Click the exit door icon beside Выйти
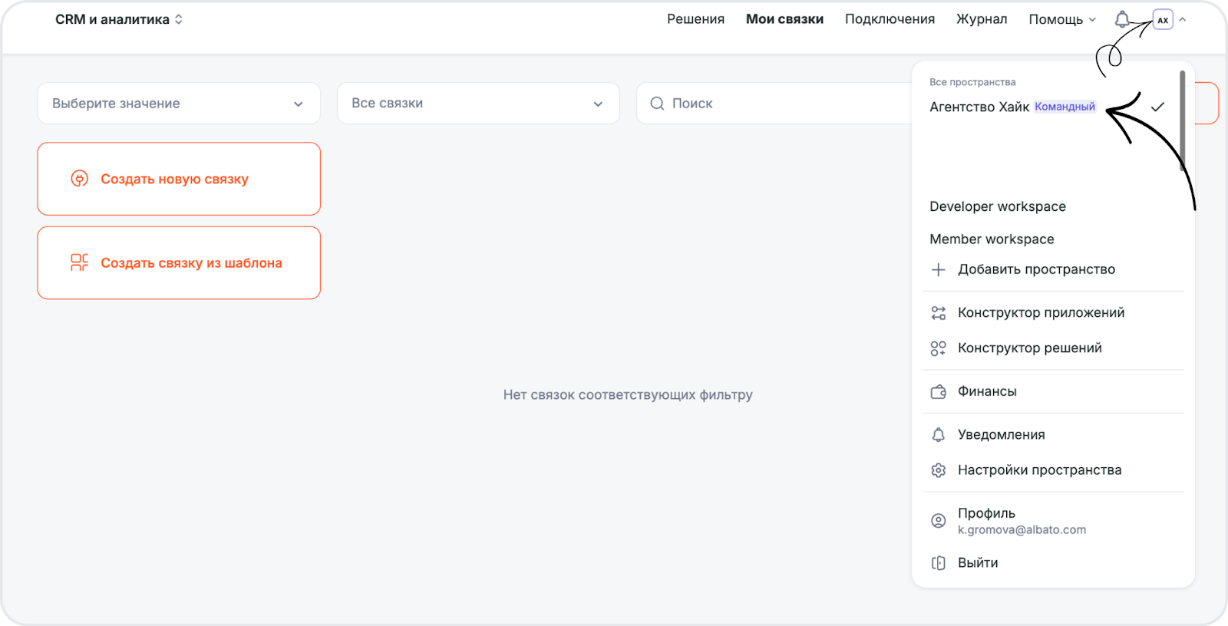This screenshot has height=626, width=1228. click(x=938, y=563)
